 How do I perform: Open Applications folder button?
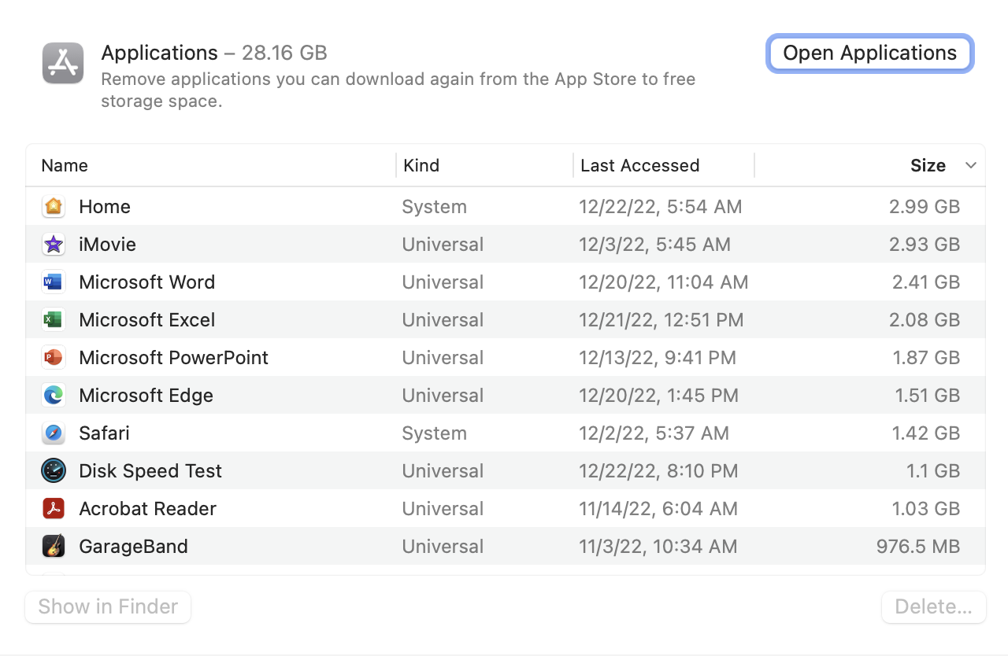tap(870, 53)
